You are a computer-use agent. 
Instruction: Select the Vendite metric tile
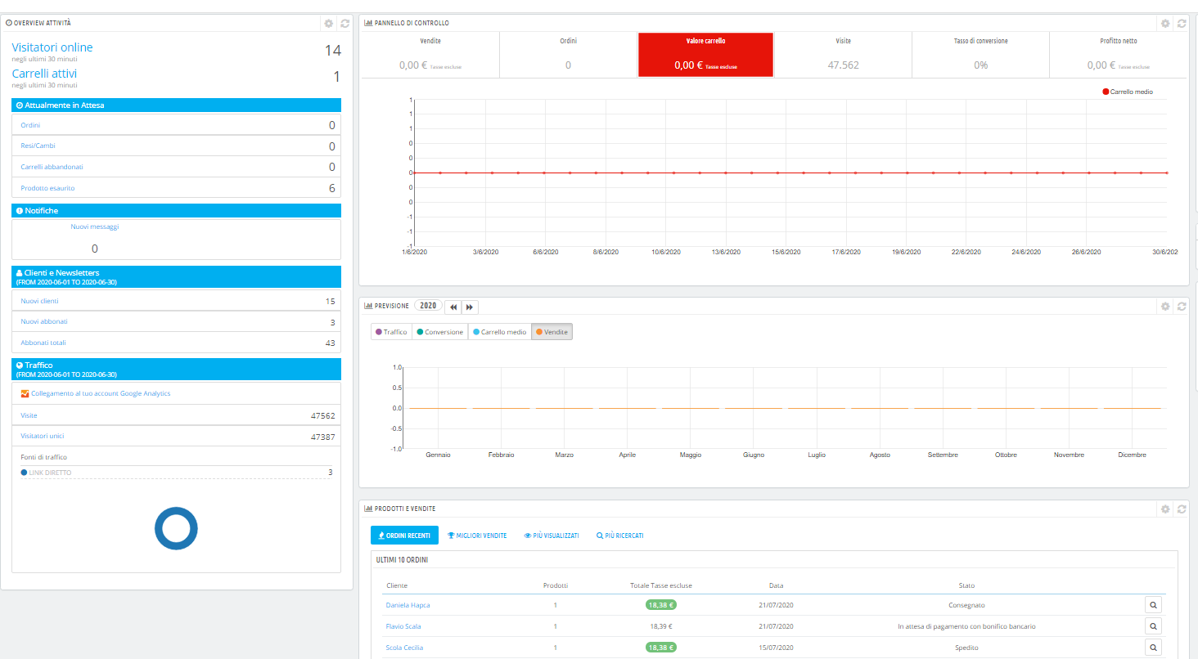[430, 55]
